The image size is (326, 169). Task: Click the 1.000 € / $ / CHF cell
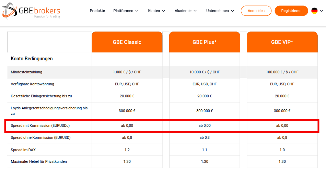[127, 72]
